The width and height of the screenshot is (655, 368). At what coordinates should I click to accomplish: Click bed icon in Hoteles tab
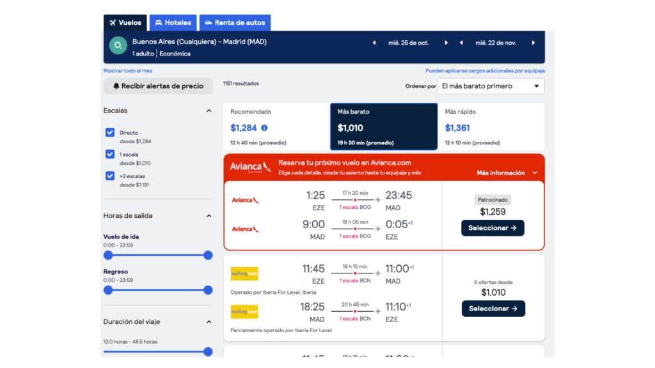pos(159,22)
